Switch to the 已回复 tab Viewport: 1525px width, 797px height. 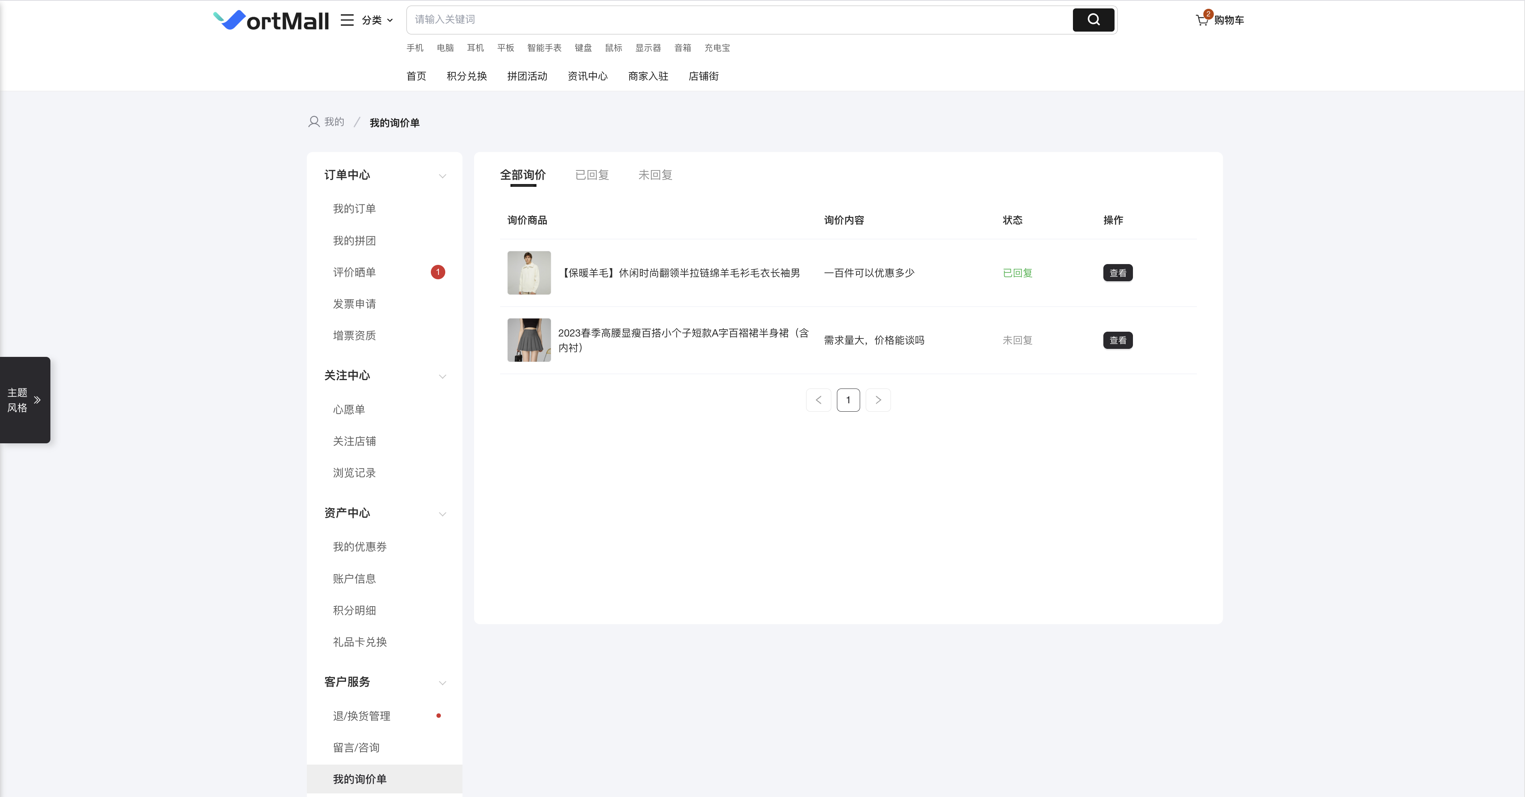click(x=592, y=175)
